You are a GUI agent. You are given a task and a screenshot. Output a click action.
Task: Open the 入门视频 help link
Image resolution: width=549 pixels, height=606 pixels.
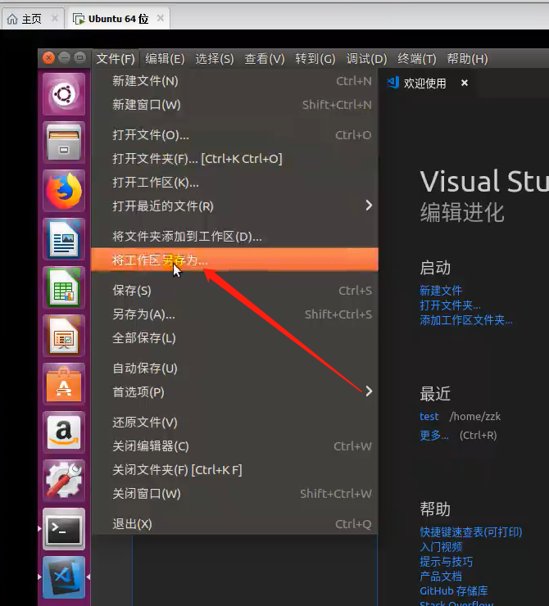click(441, 547)
